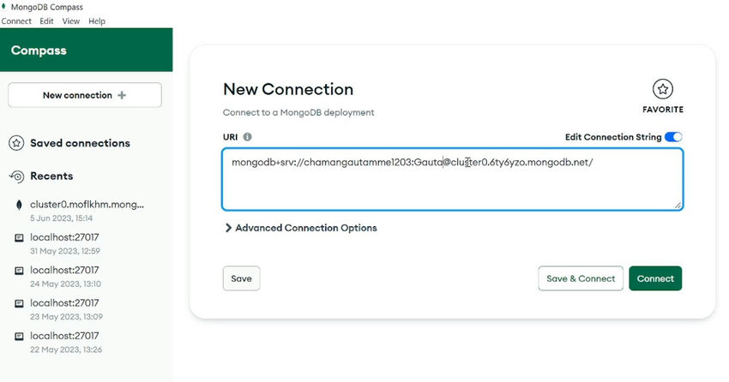The height and width of the screenshot is (382, 729).
Task: Click the MongoDB Compass leaf title icon
Action: coord(4,7)
